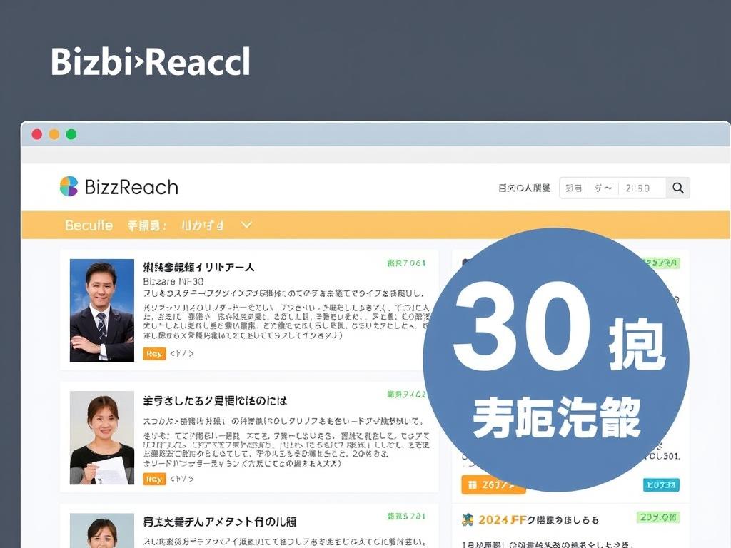Click the teal tag button in the side card
The height and width of the screenshot is (548, 731).
point(661,485)
